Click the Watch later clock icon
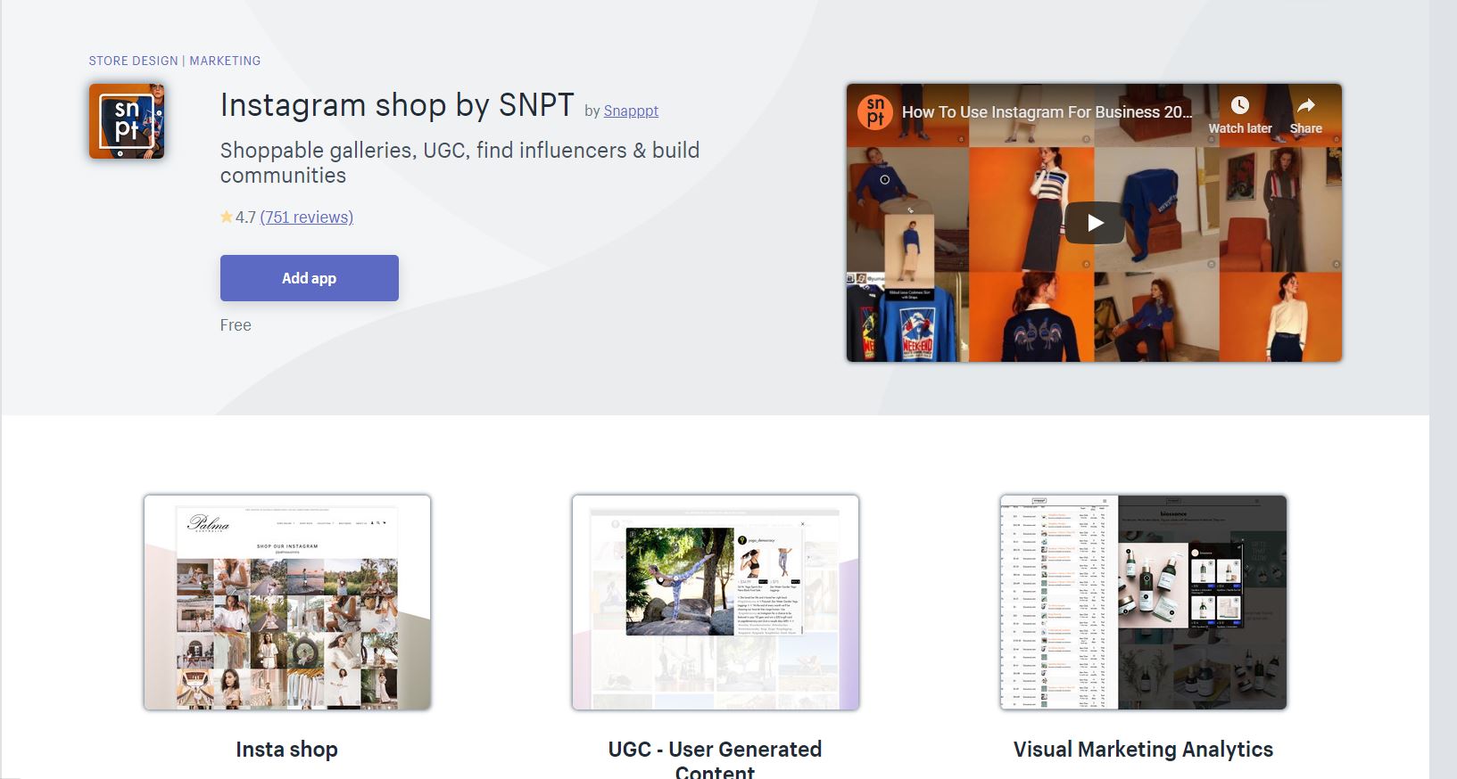This screenshot has height=779, width=1457. [1239, 105]
